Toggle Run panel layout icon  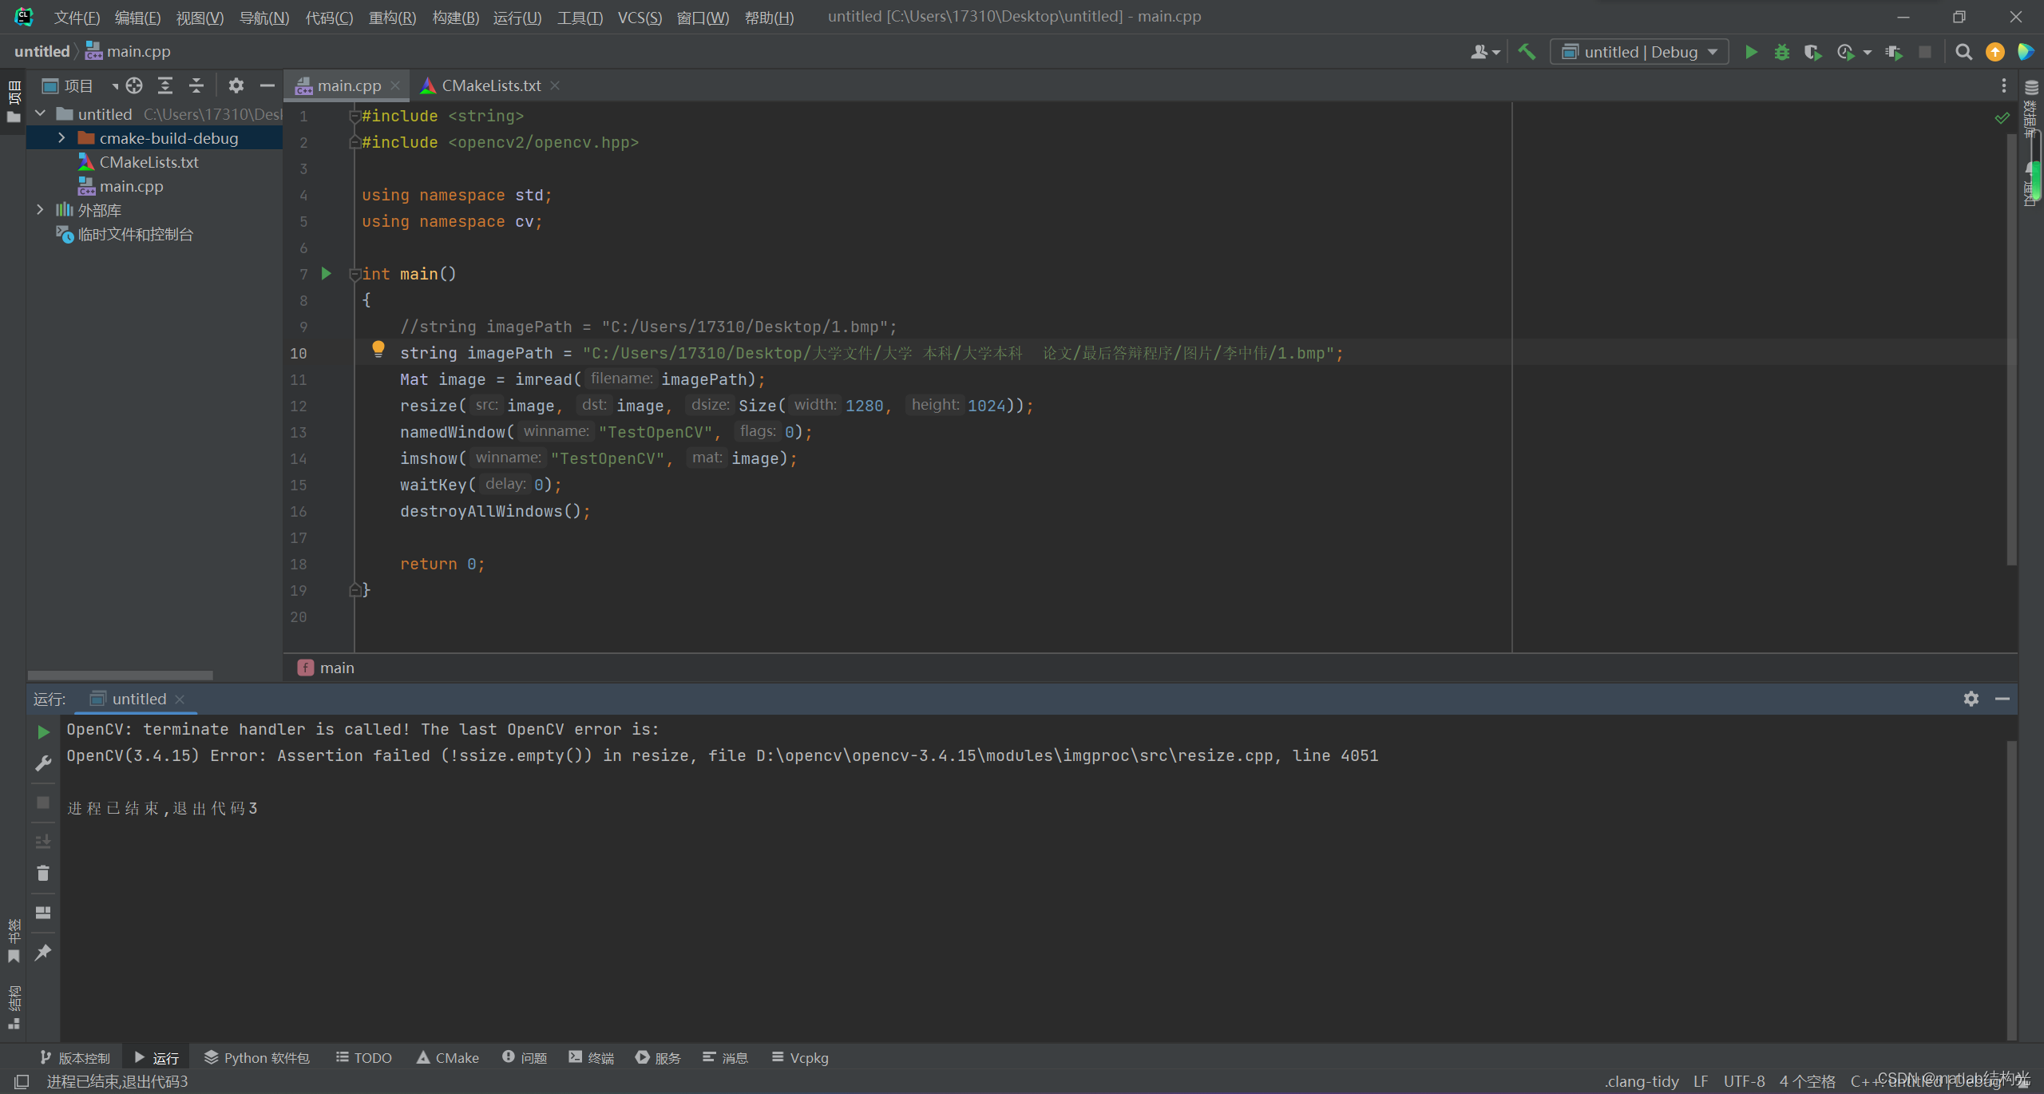point(44,913)
